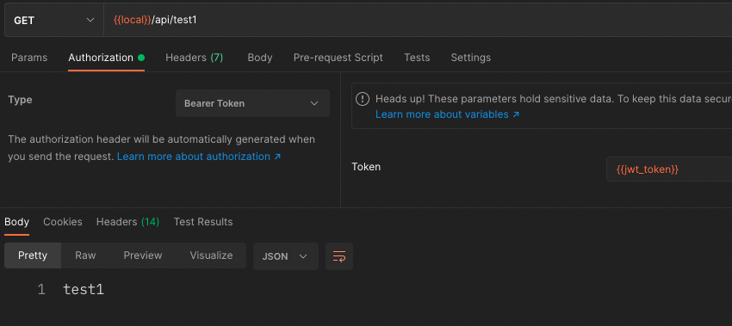View the Test Results tab
This screenshot has width=732, height=326.
(203, 222)
